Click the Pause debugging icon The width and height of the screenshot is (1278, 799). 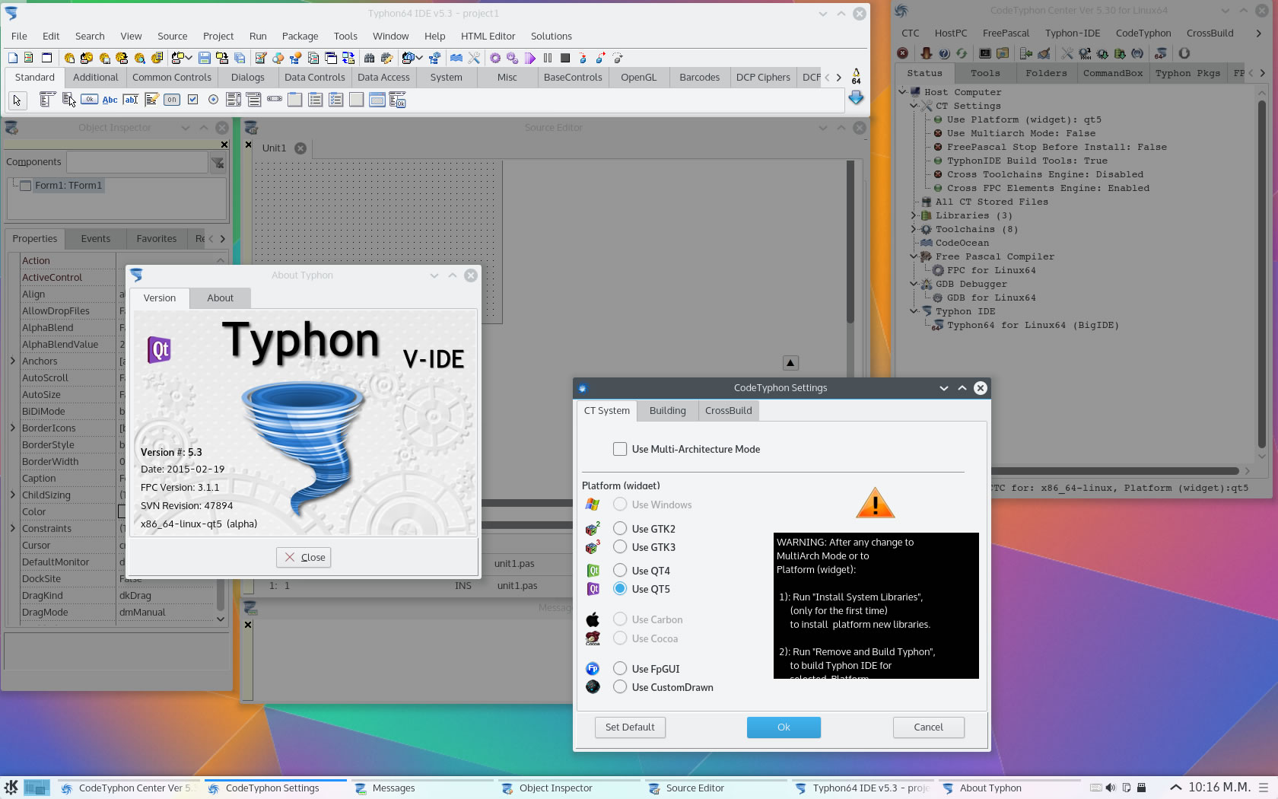548,58
